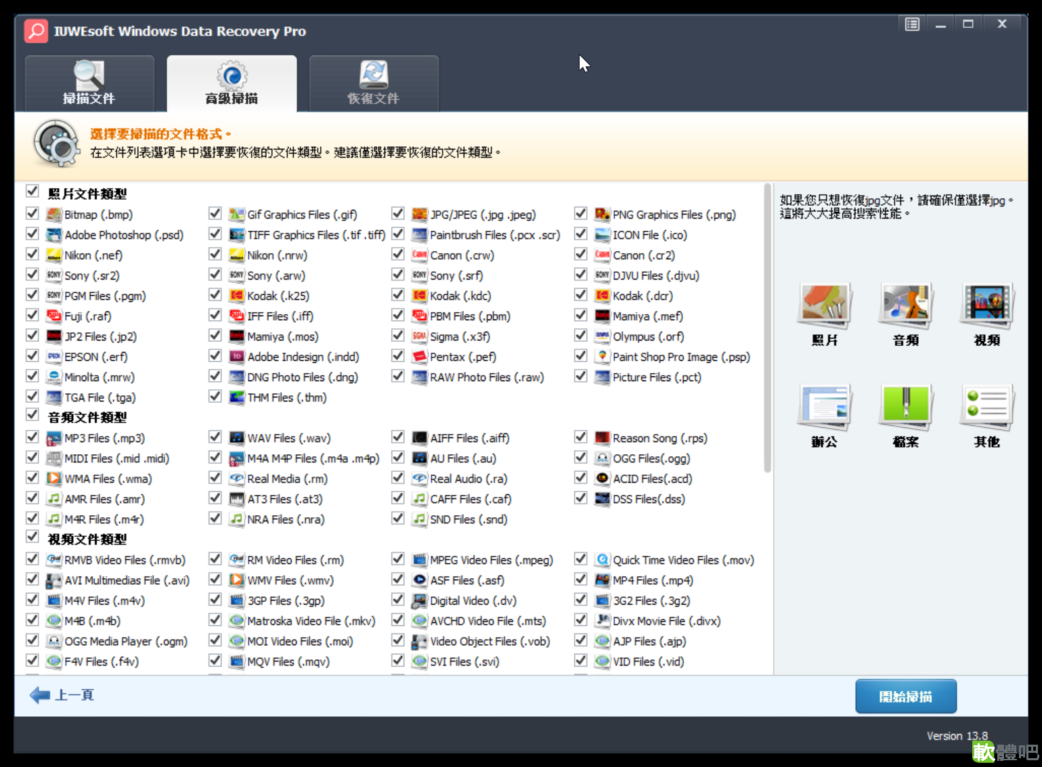Screen dimensions: 1042x767
Task: Uncheck WAV Files (.wav) checkbox
Action: point(215,437)
